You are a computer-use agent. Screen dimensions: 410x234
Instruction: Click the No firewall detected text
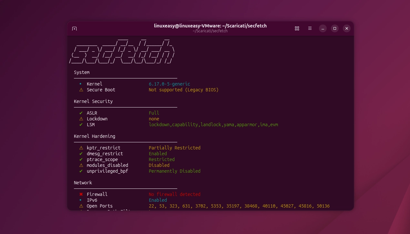pos(175,194)
